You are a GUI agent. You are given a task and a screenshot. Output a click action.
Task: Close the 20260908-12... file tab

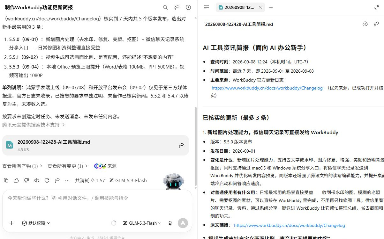click(x=260, y=7)
